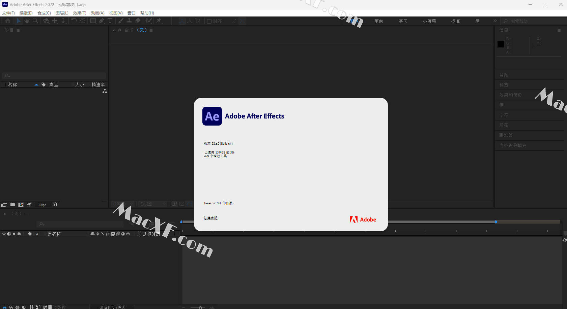Viewport: 567px width, 309px height.
Task: Select the Zoom magnifier tool
Action: click(x=35, y=21)
